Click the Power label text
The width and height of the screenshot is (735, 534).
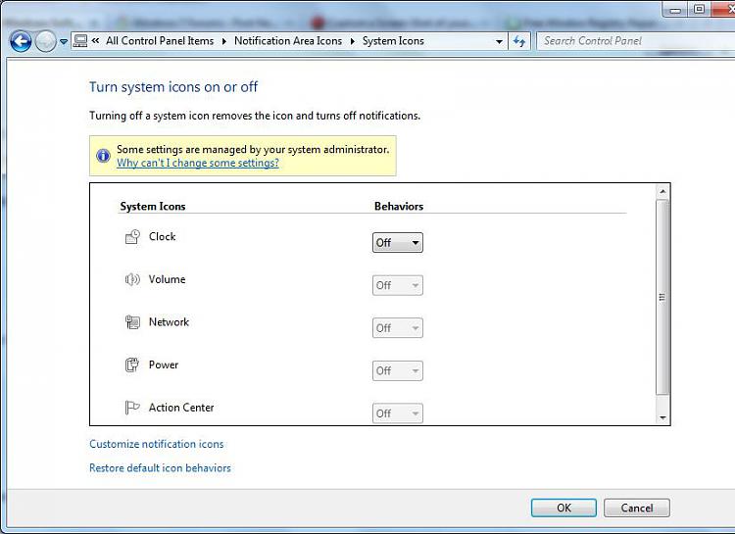[x=163, y=364]
